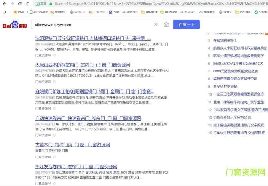Click the 百度一下 search button

coord(187,24)
